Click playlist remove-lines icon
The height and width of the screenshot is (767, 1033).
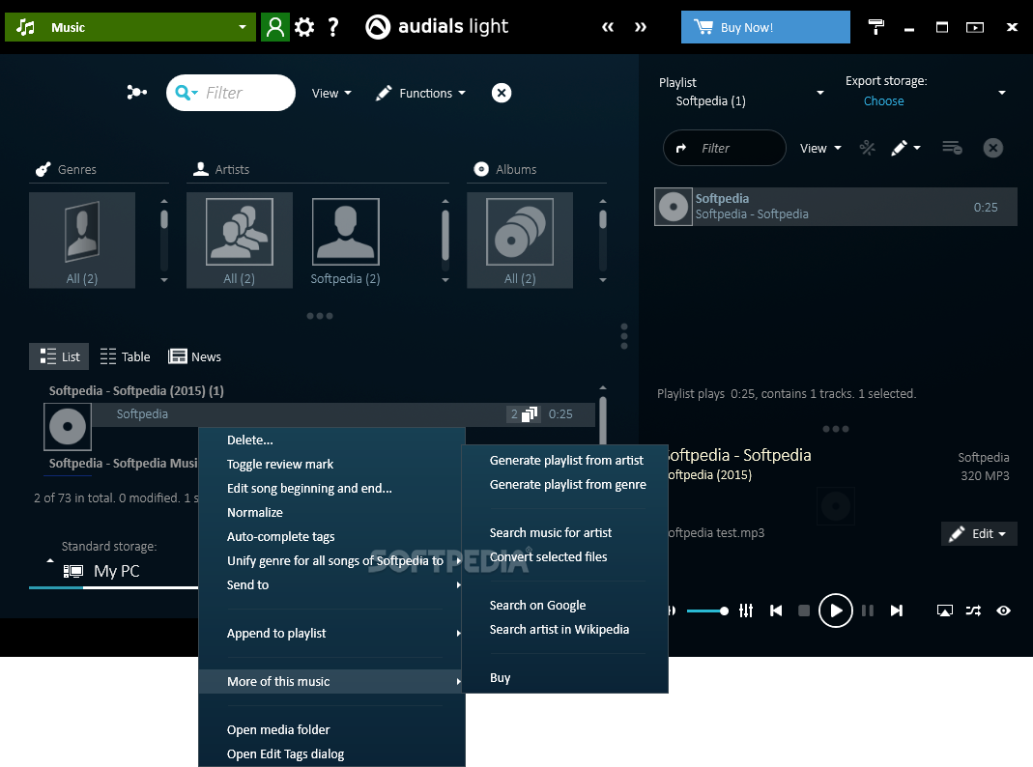951,148
